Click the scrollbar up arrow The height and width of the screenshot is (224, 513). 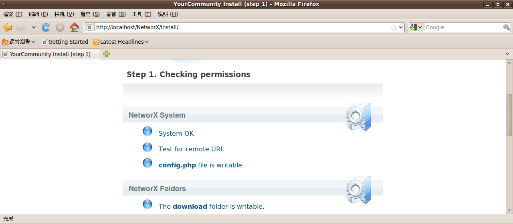click(x=509, y=63)
